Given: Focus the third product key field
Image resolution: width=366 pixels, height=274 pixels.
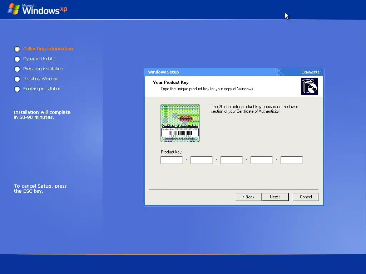Looking at the screenshot, I should click(232, 160).
